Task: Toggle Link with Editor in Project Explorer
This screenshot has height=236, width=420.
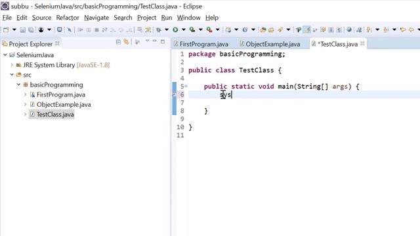Action: coord(126,42)
